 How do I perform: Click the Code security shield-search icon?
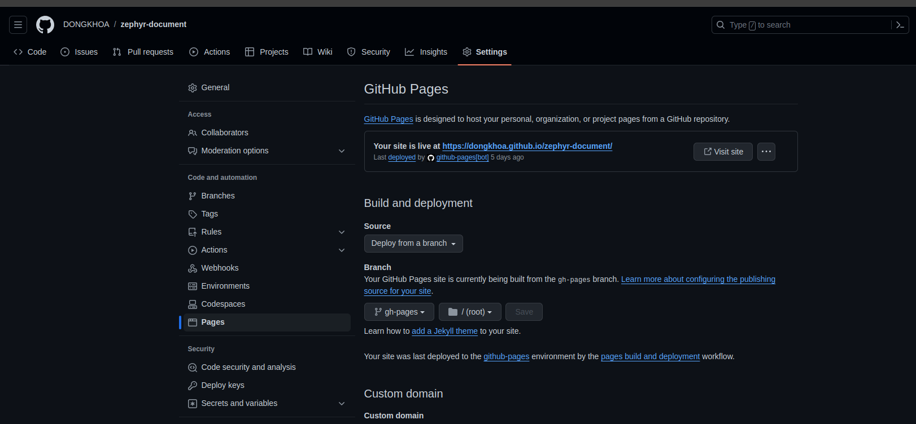tap(193, 368)
